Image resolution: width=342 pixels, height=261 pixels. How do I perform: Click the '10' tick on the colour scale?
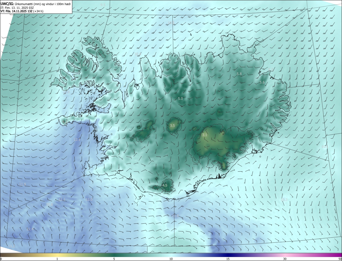pos(171,259)
